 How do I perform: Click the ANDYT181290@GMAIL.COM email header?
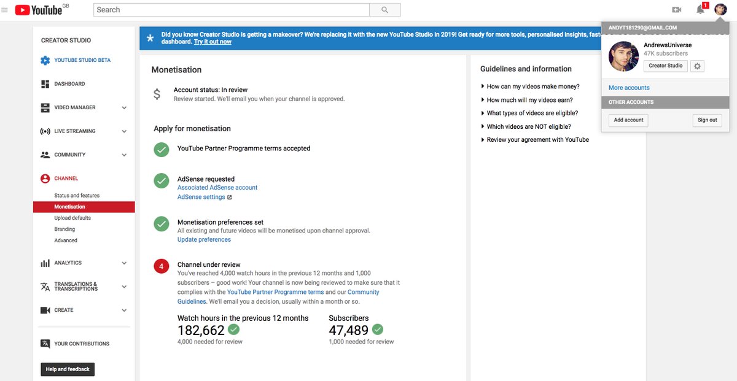642,28
